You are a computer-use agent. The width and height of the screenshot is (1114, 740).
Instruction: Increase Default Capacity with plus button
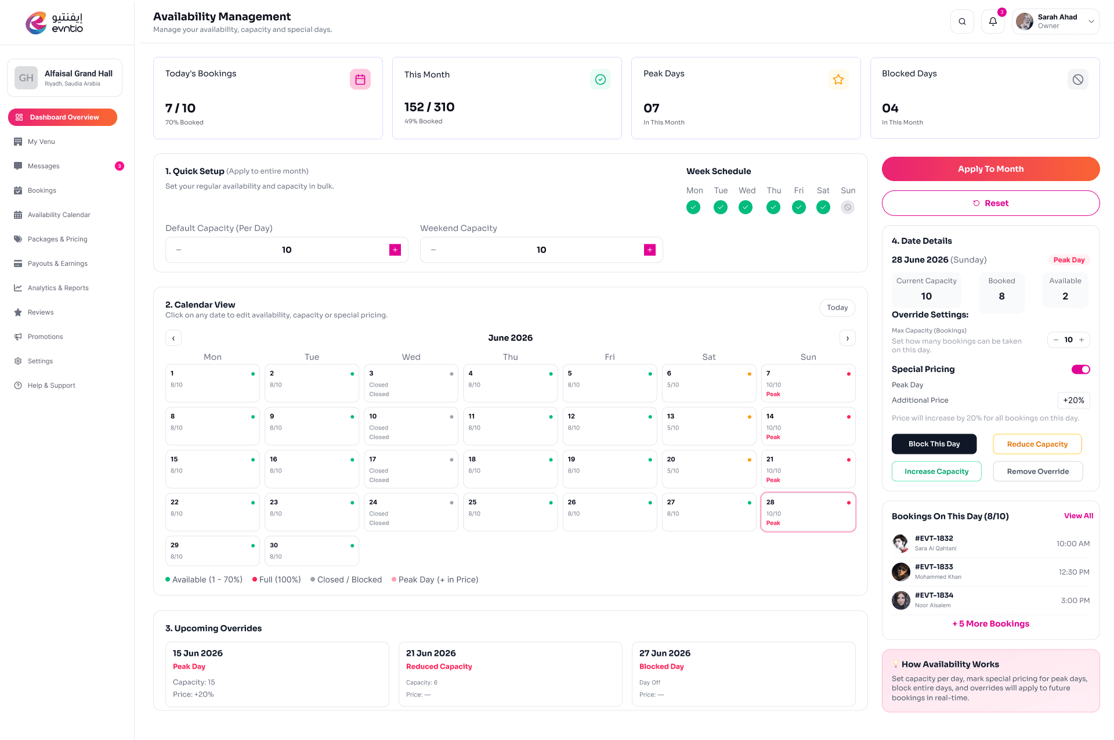[x=395, y=250]
